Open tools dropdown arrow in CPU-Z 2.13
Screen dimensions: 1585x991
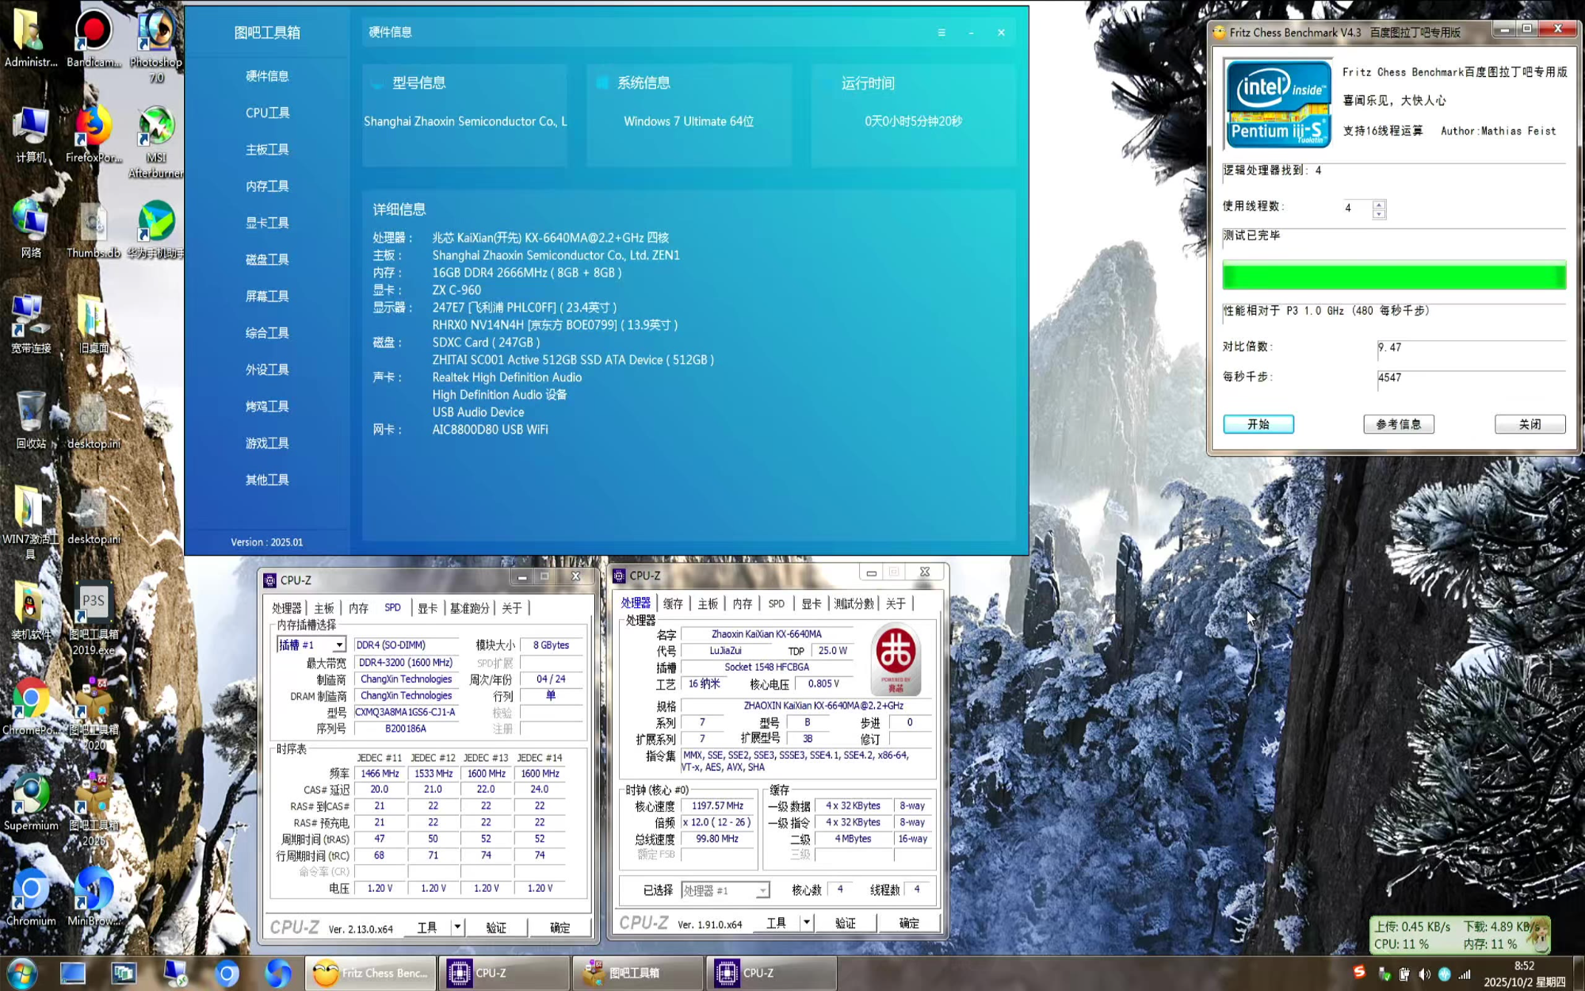click(x=457, y=927)
